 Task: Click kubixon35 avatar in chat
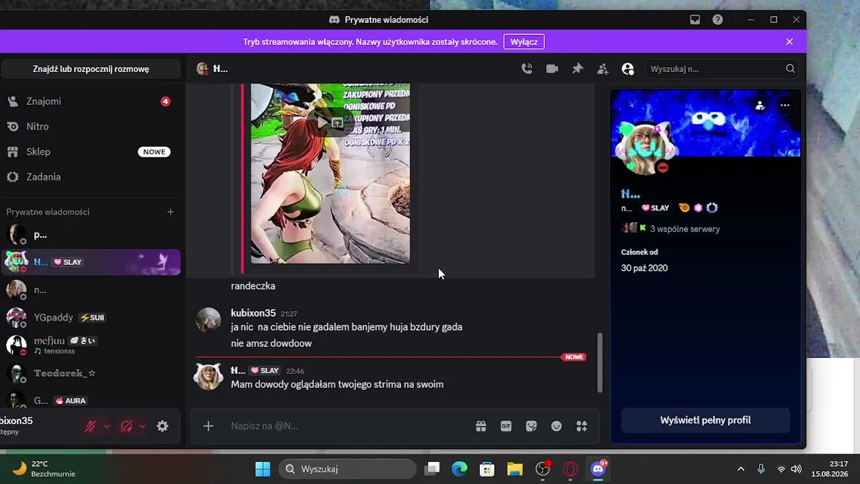[x=208, y=321]
